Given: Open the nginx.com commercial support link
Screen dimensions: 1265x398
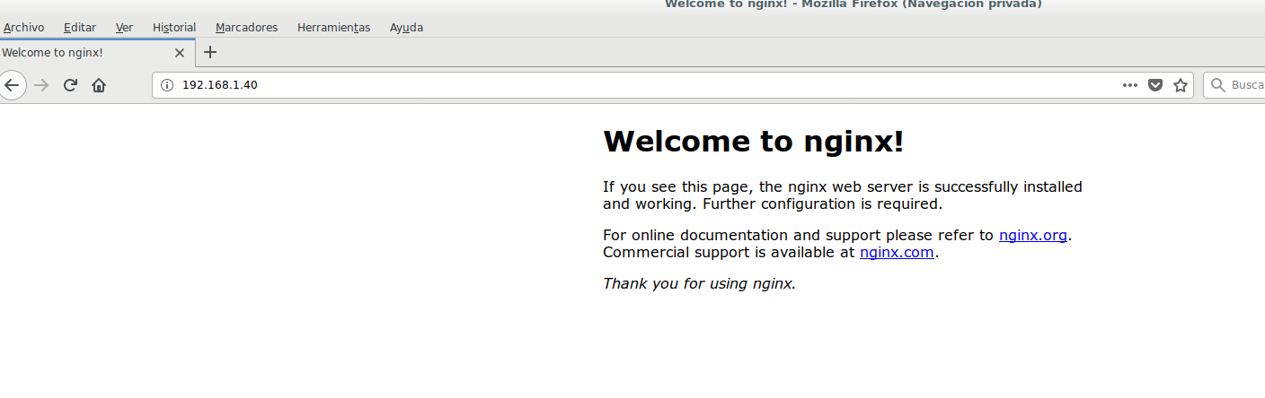Looking at the screenshot, I should pyautogui.click(x=897, y=253).
